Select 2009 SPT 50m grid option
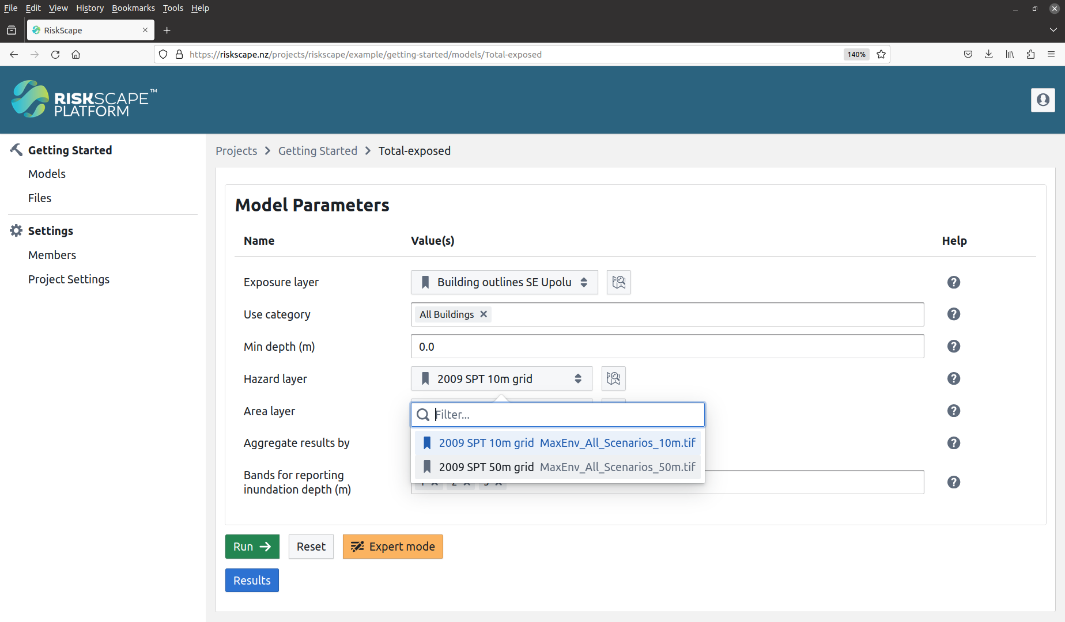Viewport: 1065px width, 622px height. pyautogui.click(x=558, y=467)
